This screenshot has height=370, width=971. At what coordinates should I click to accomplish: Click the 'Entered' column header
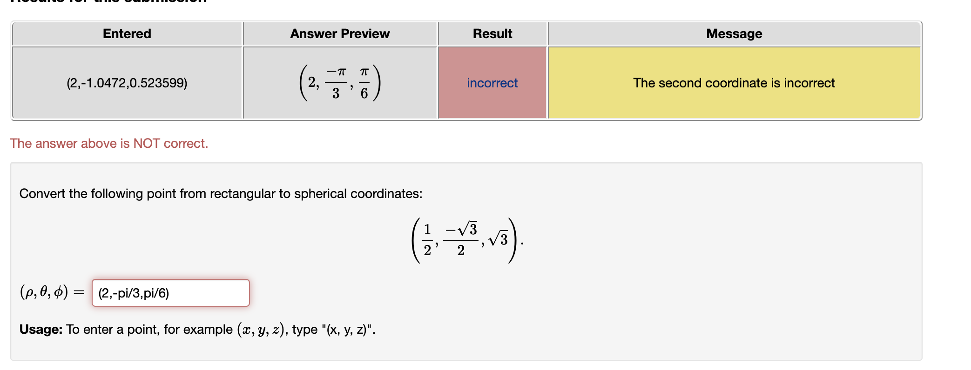pyautogui.click(x=127, y=33)
